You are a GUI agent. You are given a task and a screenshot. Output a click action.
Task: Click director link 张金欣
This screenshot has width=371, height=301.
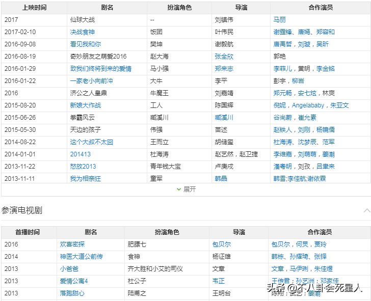click(224, 57)
